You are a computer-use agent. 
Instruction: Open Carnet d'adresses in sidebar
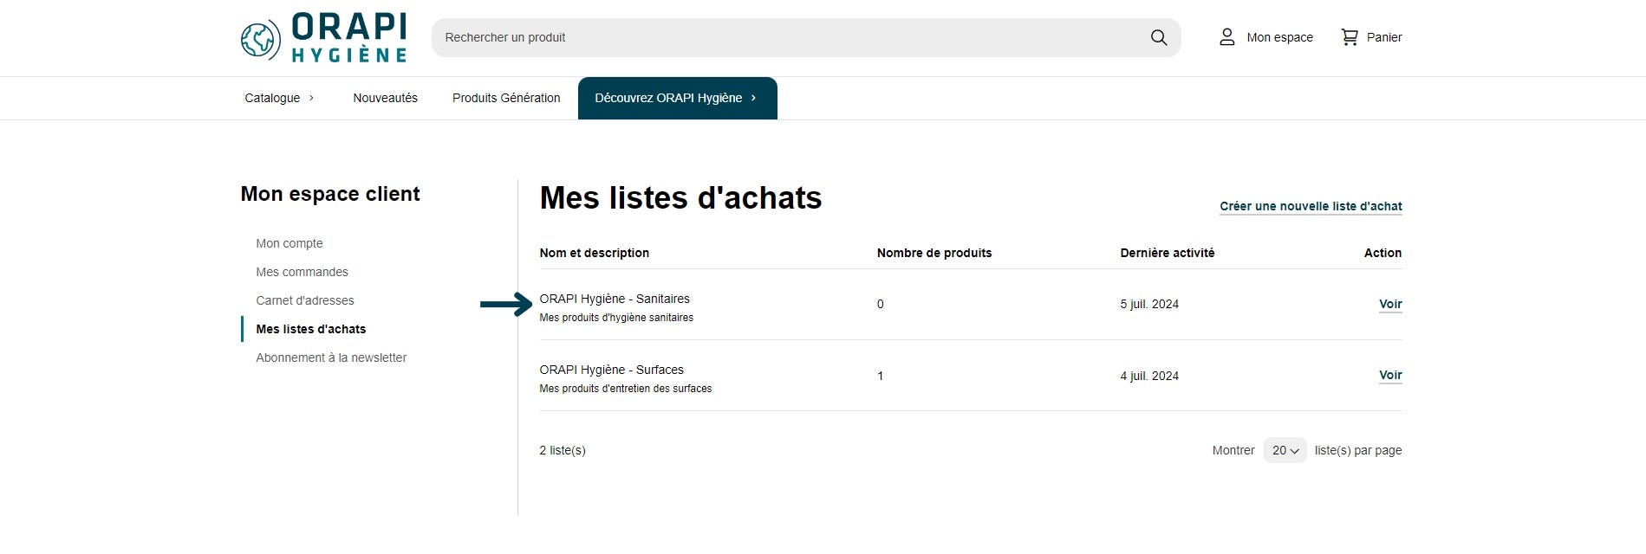click(x=305, y=300)
